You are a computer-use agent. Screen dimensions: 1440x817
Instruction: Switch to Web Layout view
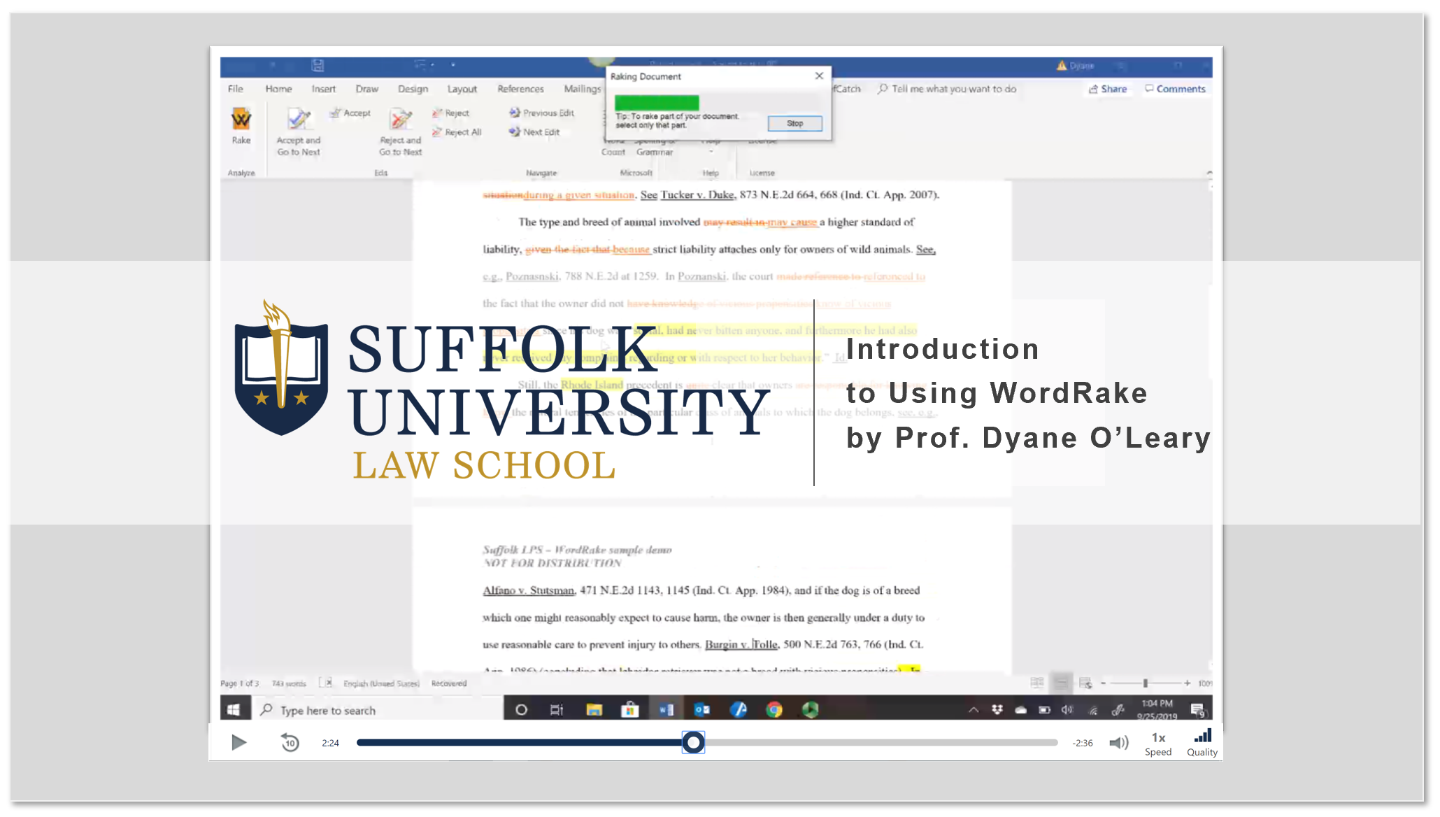click(x=1085, y=683)
